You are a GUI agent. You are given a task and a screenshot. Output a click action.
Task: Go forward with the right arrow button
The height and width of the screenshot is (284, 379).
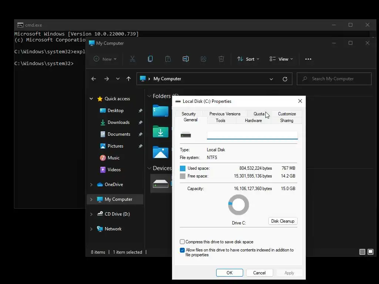click(x=106, y=79)
